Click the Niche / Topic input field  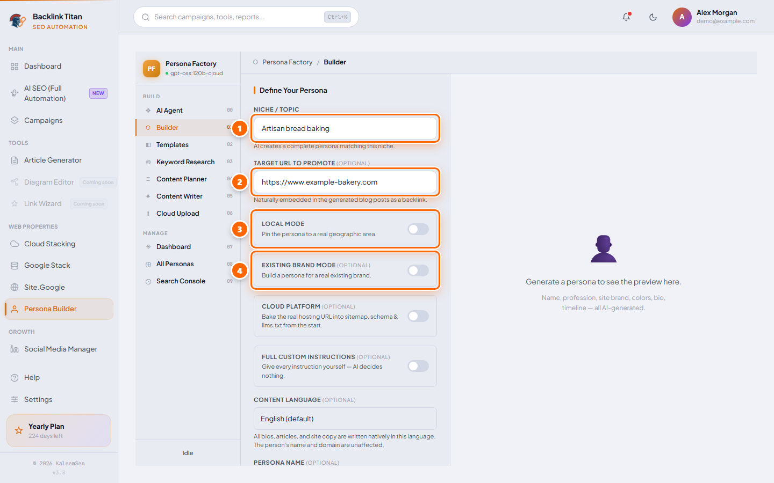coord(345,128)
